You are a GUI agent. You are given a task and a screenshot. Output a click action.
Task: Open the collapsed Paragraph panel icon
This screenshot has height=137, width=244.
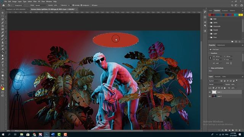coord(205,25)
